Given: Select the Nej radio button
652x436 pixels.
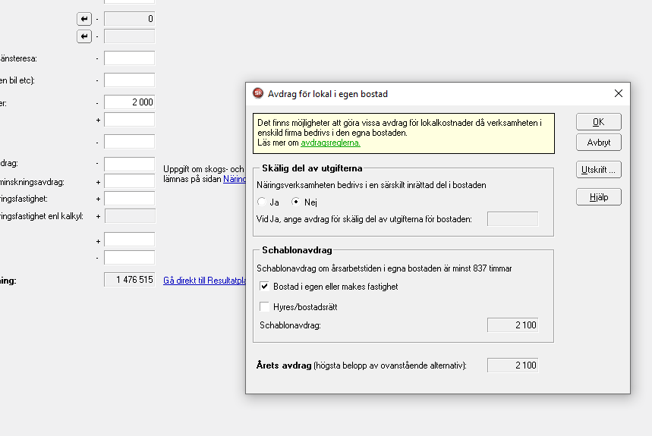Looking at the screenshot, I should [296, 202].
